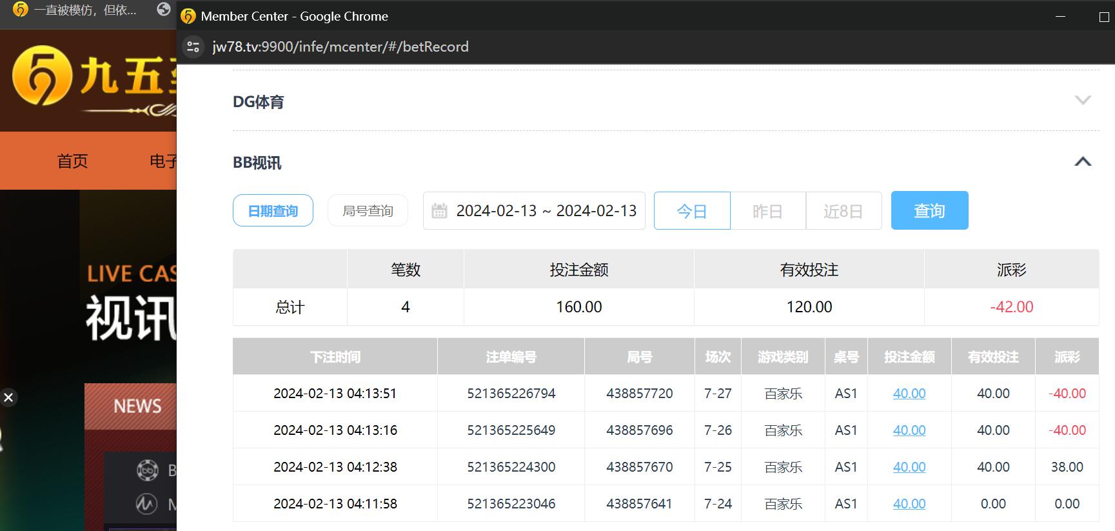Click the 注单编号 column header
Image resolution: width=1115 pixels, height=531 pixels.
(x=511, y=357)
